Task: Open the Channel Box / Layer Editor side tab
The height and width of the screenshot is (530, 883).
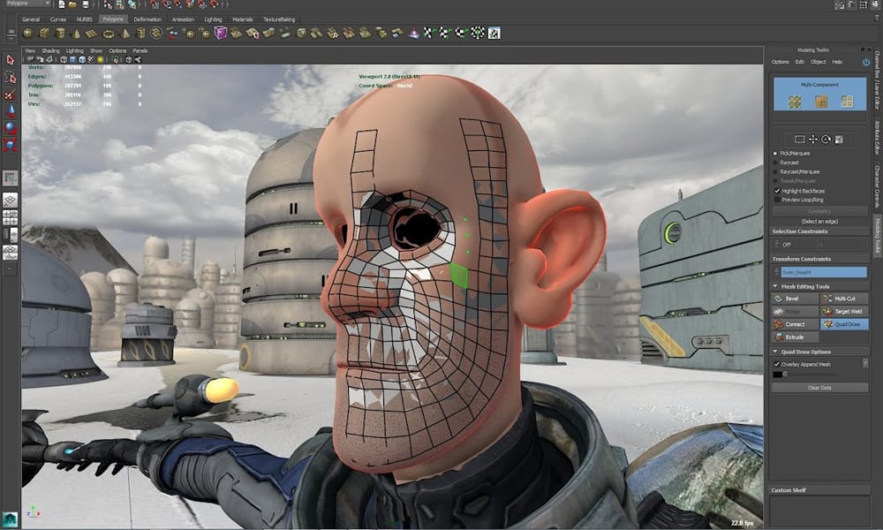Action: click(x=878, y=79)
